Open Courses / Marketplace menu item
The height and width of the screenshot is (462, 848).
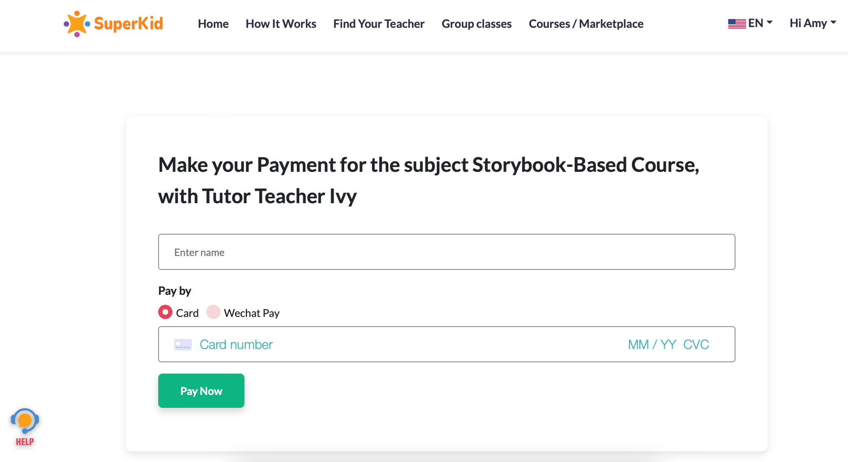[x=586, y=24]
